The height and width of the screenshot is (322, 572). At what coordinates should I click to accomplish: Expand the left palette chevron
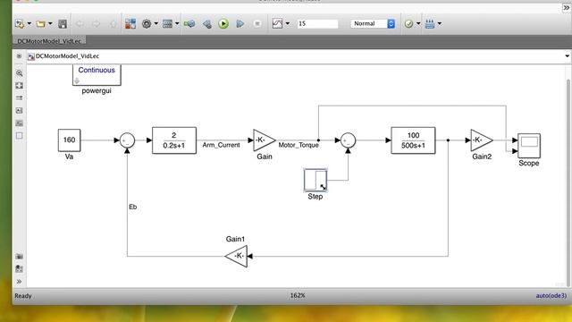(20, 282)
